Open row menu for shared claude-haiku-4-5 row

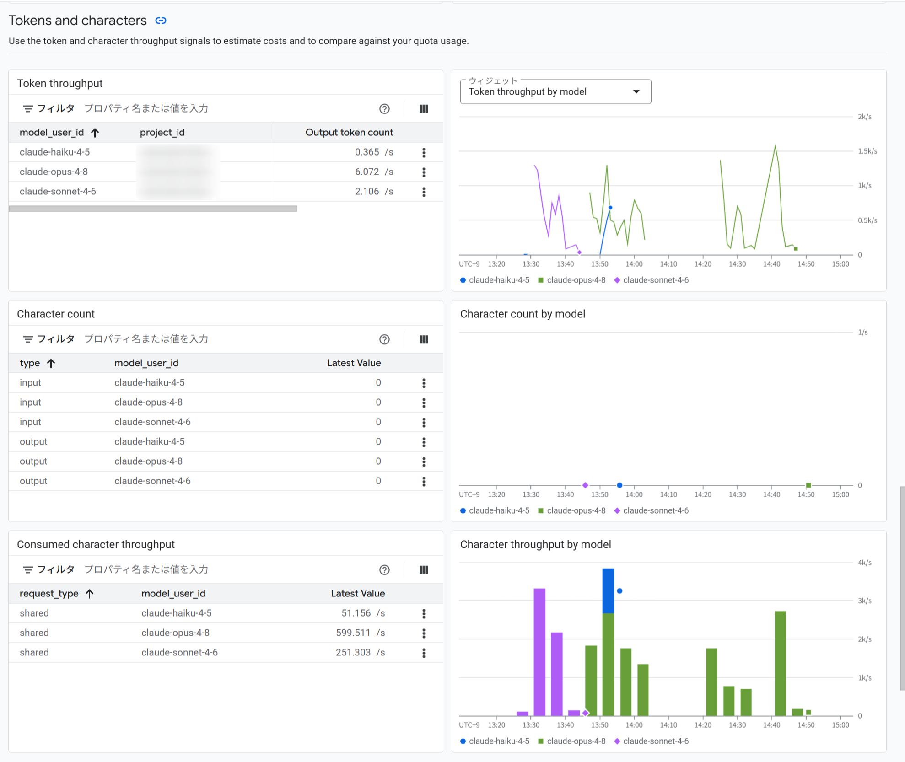[424, 613]
